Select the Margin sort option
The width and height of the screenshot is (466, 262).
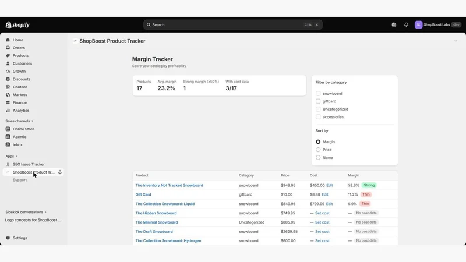(318, 142)
